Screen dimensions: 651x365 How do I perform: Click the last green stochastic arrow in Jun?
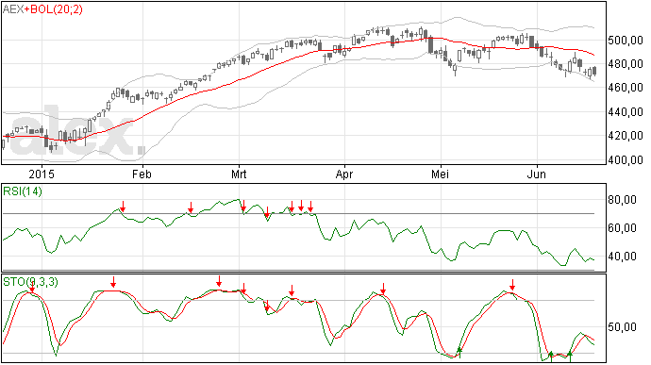click(570, 356)
